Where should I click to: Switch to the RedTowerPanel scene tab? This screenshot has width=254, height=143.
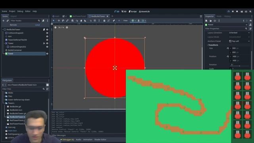[78, 16]
